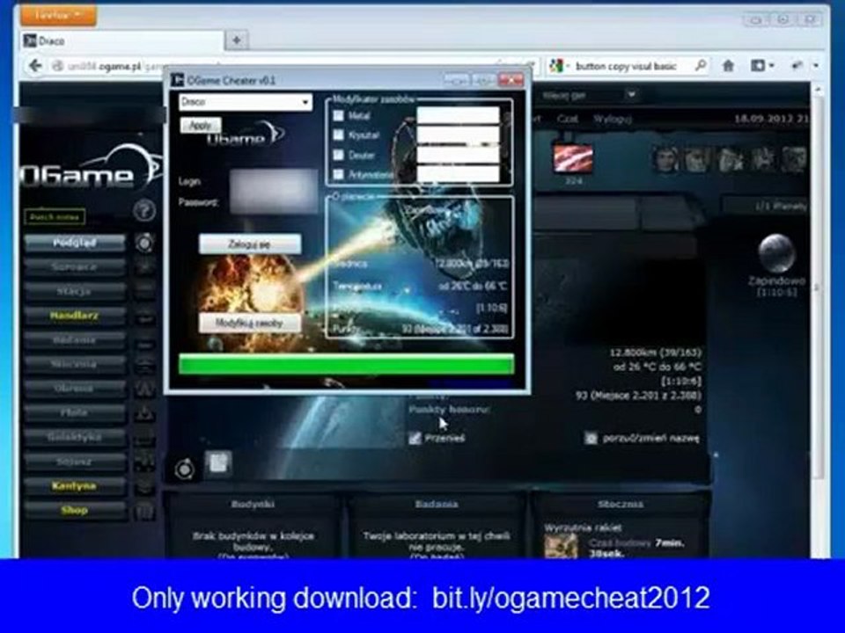Click the Kryształ amount input field
The height and width of the screenshot is (633, 845).
(458, 135)
